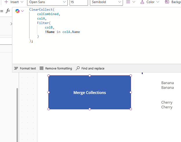Click the Format text icon

[x=16, y=68]
